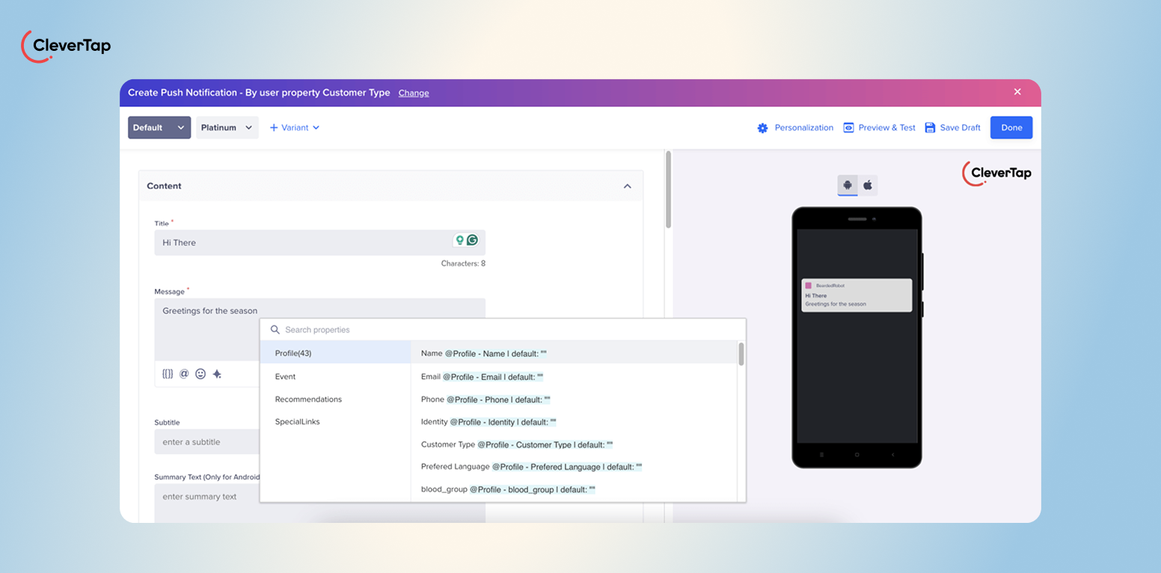Click in the Search properties field
Viewport: 1161px width, 573px height.
click(503, 330)
